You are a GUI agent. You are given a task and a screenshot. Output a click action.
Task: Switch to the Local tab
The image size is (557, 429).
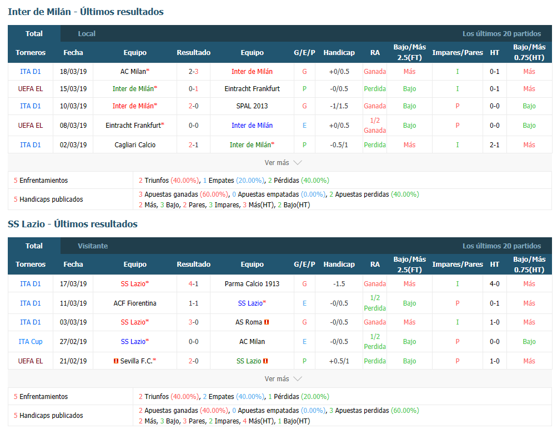(x=87, y=33)
